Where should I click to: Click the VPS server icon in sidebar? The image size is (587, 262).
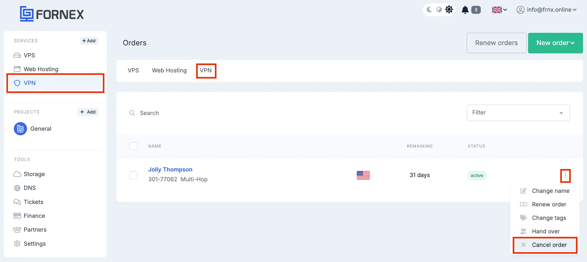pos(17,56)
